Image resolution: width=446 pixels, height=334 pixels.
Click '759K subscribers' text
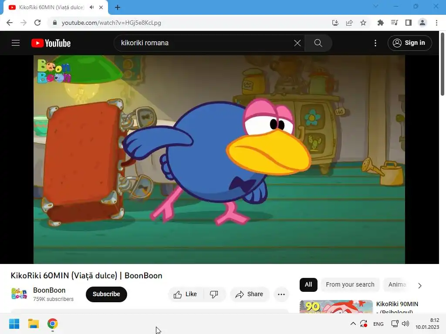(53, 299)
